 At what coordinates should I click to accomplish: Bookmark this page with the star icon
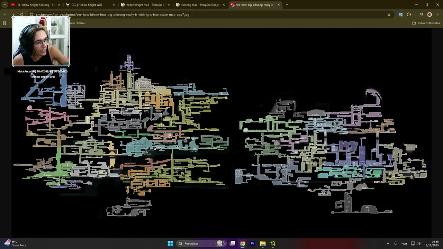click(x=389, y=15)
